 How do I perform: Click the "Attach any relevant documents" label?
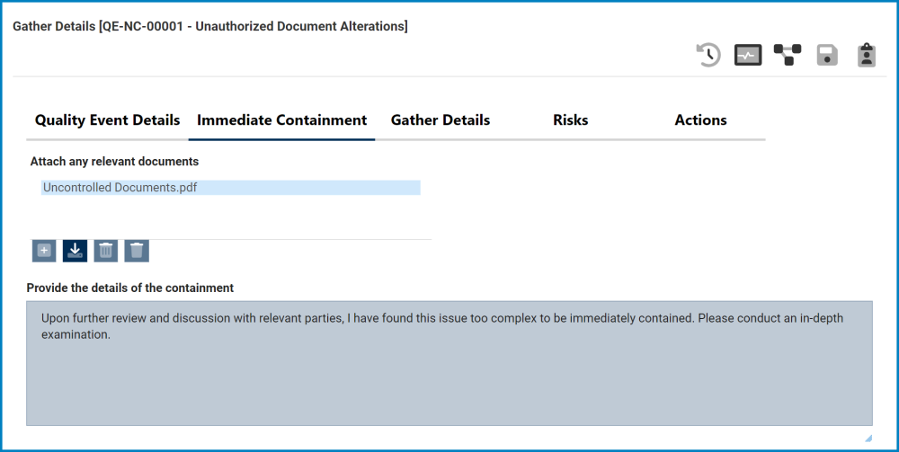114,162
